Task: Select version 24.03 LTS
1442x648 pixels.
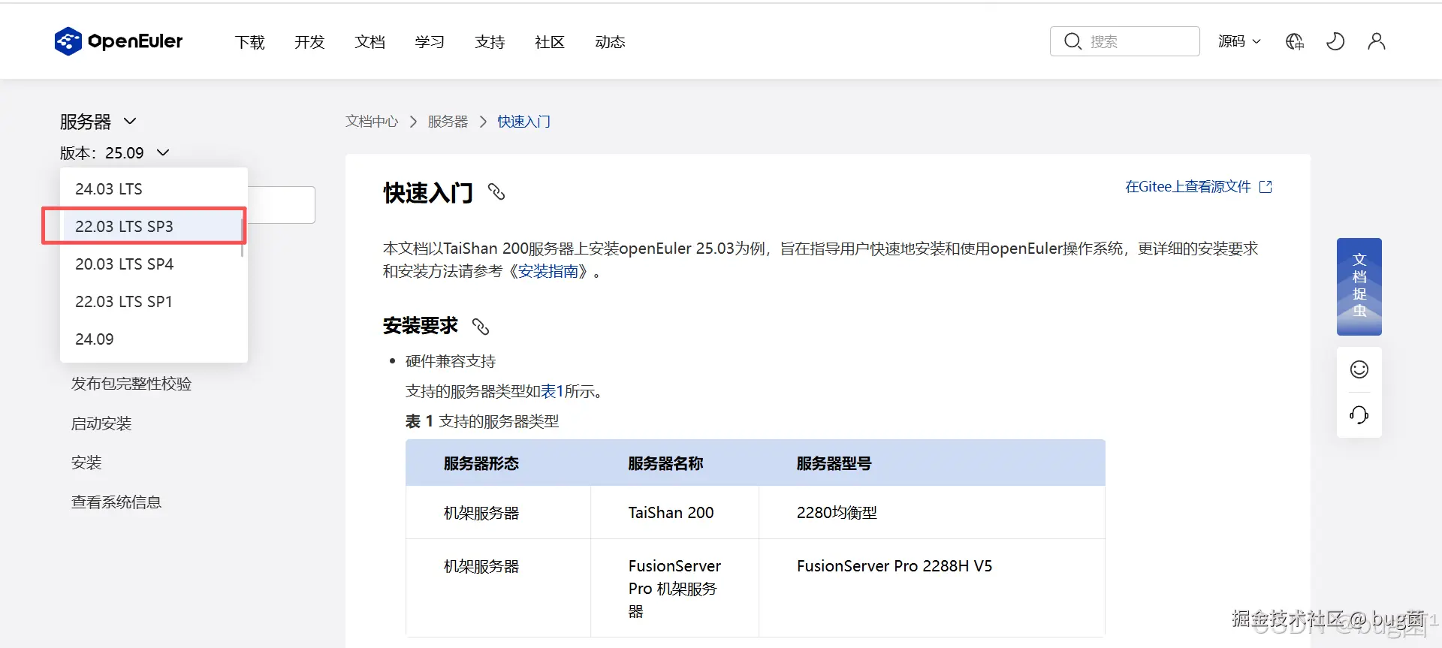Action: pos(153,189)
